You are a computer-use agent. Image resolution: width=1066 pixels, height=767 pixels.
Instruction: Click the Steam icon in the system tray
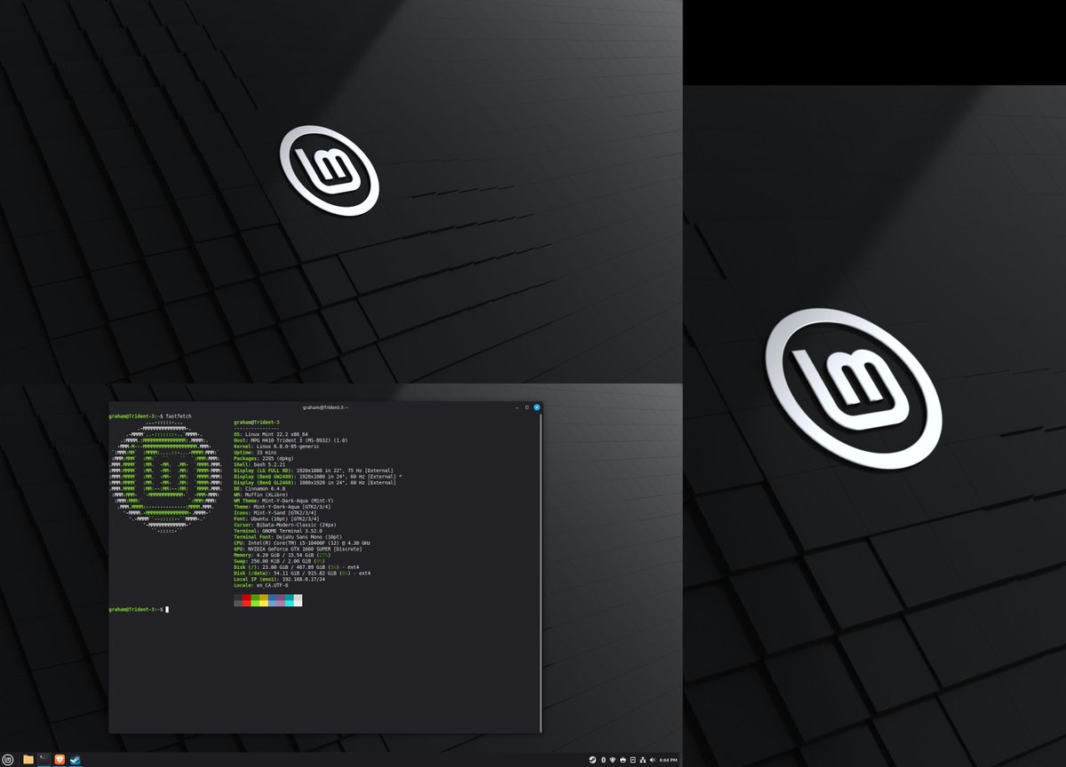tap(593, 760)
